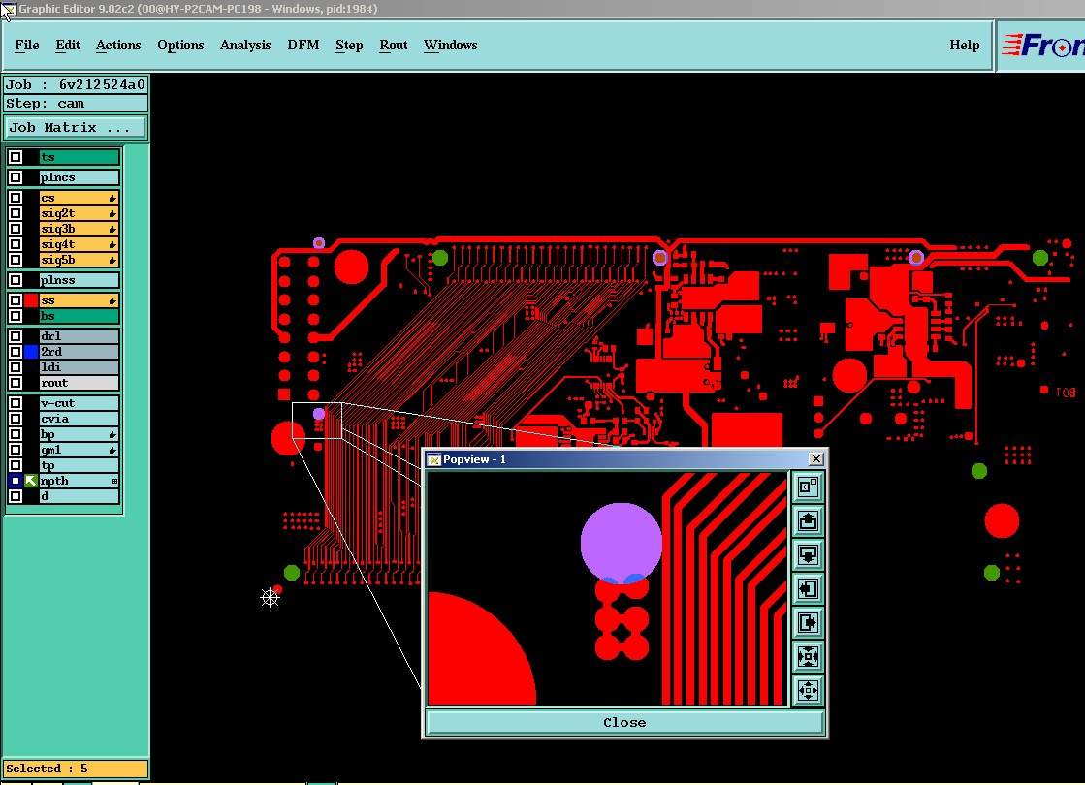The image size is (1085, 785).
Task: Open the Actions menu
Action: point(118,45)
